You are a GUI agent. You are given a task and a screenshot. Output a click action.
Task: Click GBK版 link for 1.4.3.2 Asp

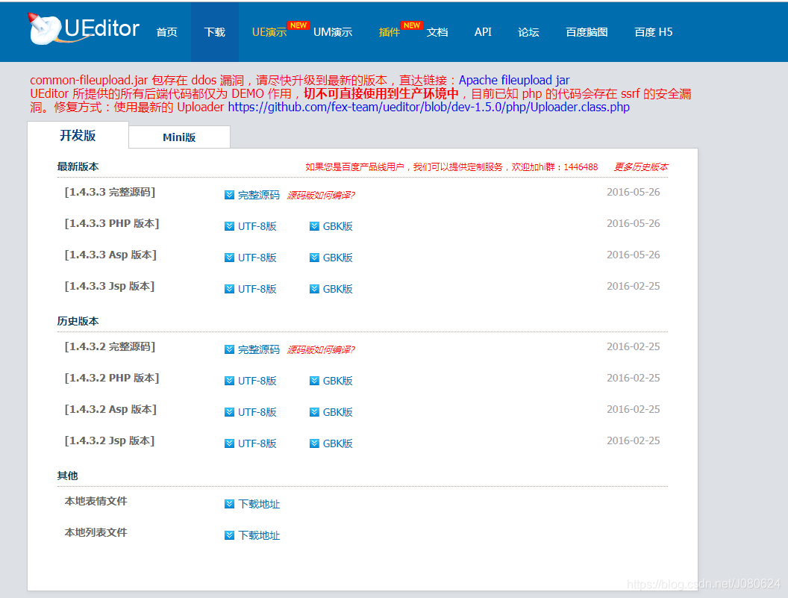338,412
